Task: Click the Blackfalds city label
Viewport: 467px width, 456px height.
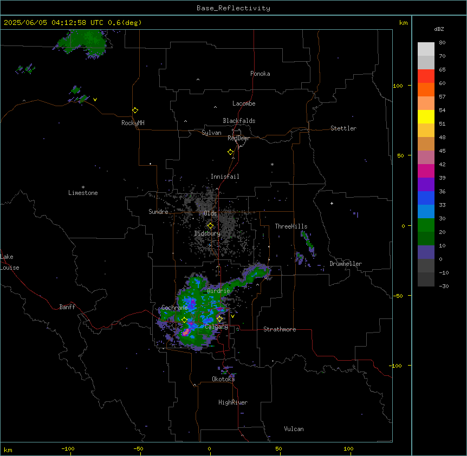Action: pos(239,121)
